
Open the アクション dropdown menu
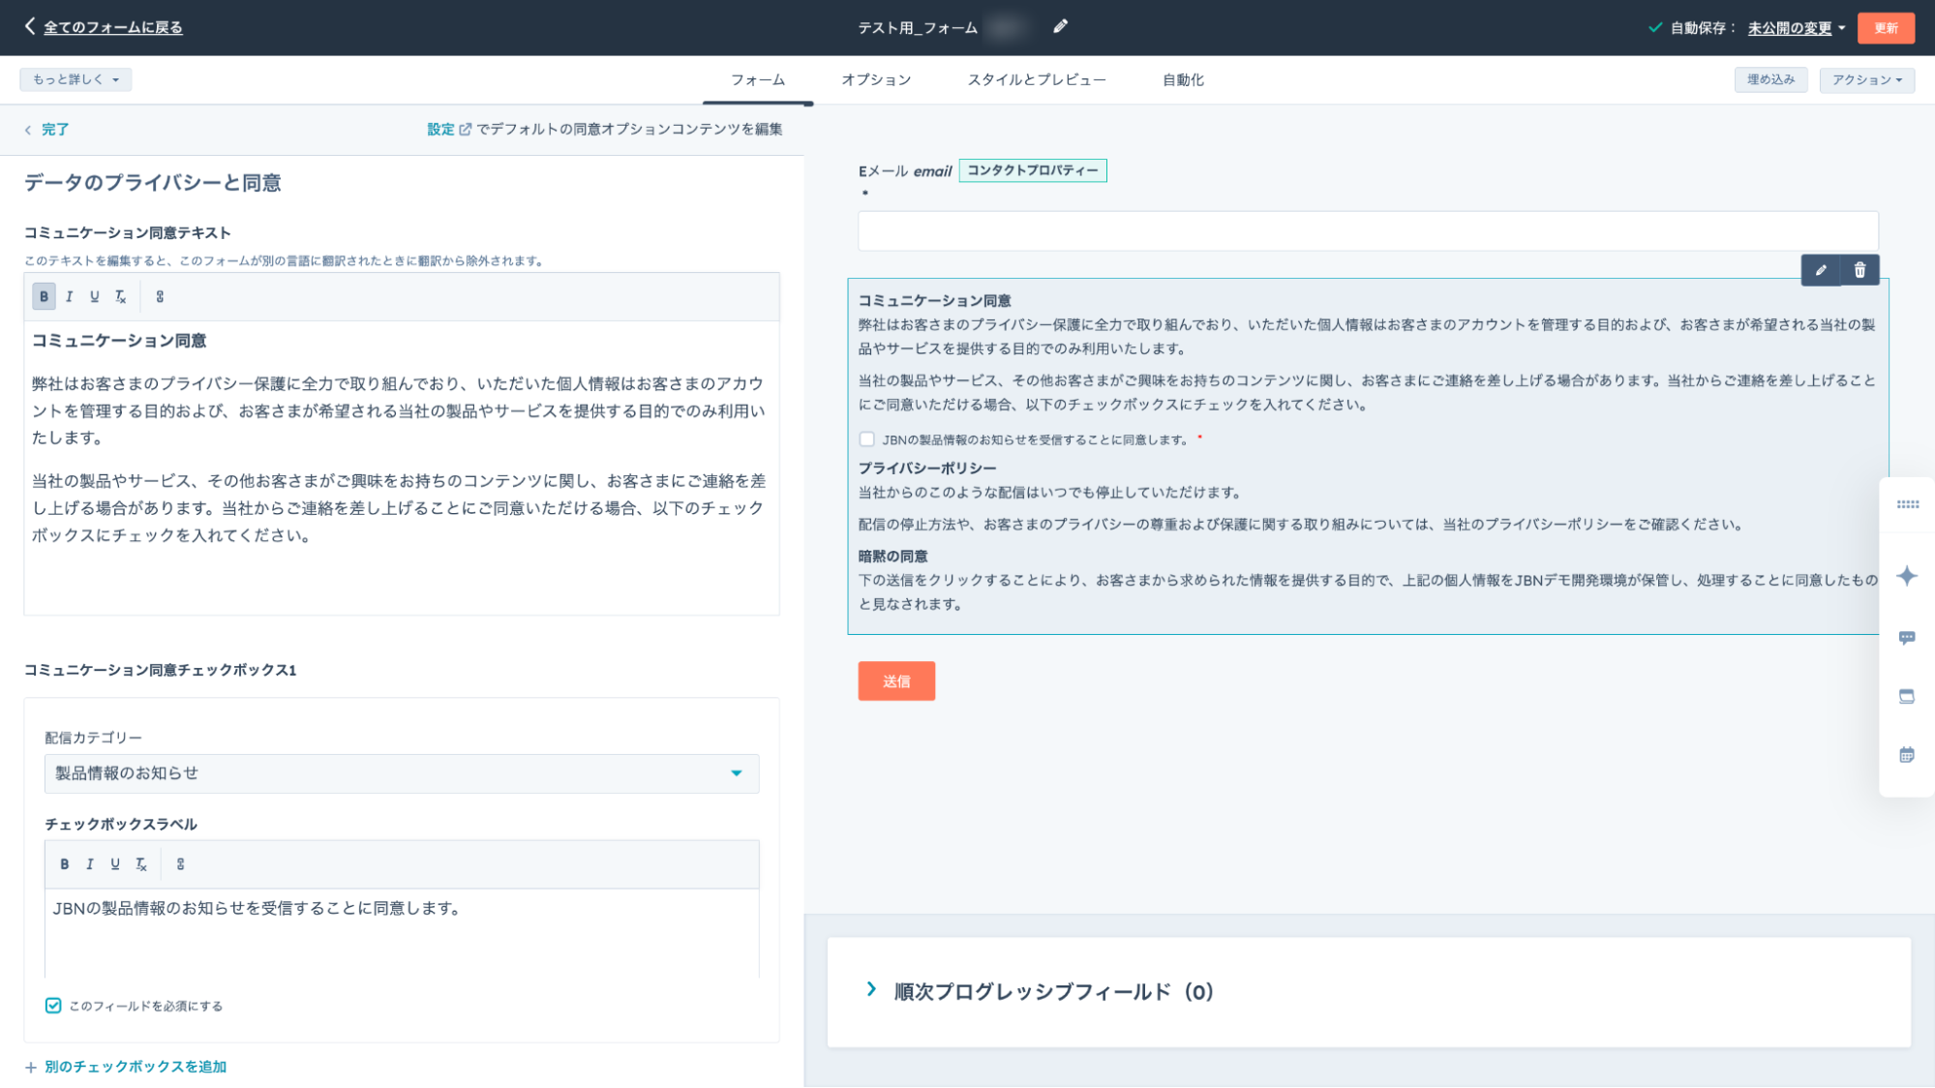[x=1866, y=79]
